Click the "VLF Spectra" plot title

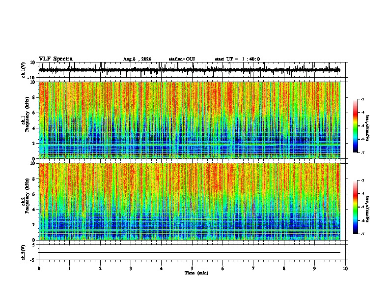tap(56, 59)
